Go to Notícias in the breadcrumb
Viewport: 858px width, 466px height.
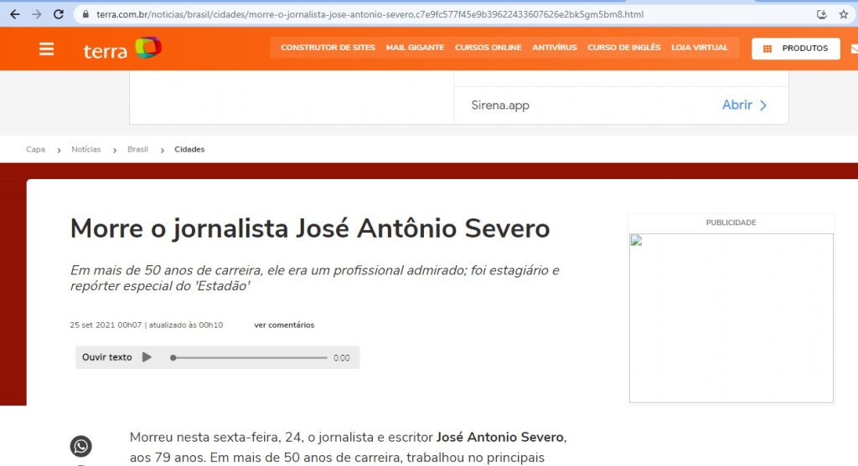pyautogui.click(x=85, y=150)
